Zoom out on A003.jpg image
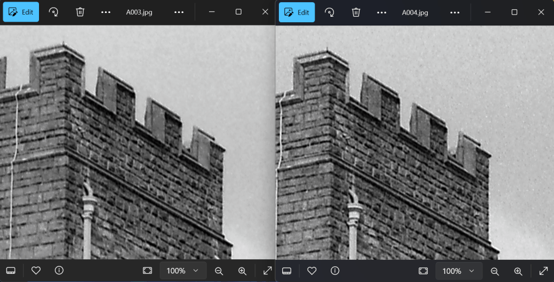The width and height of the screenshot is (554, 282). point(219,271)
